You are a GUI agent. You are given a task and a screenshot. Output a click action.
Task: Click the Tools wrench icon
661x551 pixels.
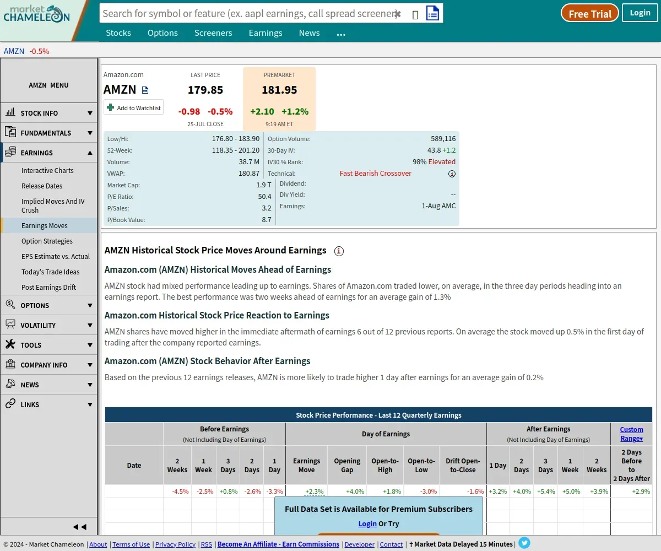[x=10, y=344]
